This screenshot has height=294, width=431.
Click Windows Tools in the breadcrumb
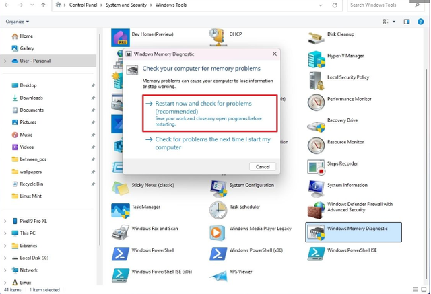pyautogui.click(x=171, y=5)
